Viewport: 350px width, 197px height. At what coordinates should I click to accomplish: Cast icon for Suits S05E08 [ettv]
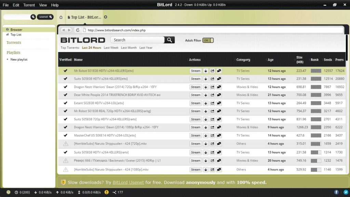[x=219, y=79]
